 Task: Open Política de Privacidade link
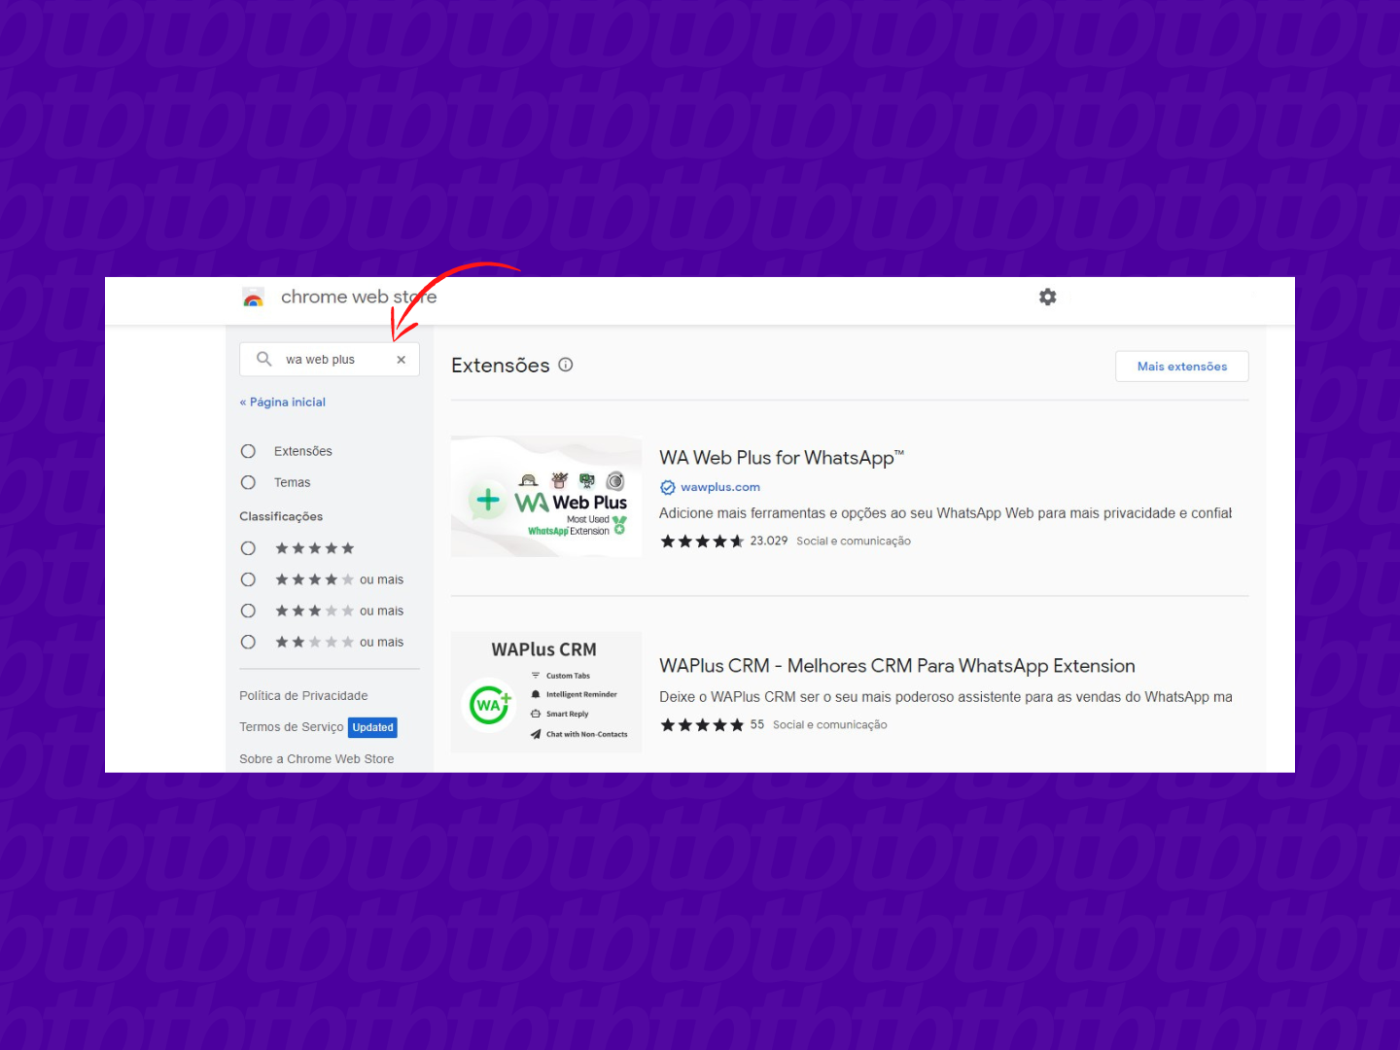click(303, 695)
